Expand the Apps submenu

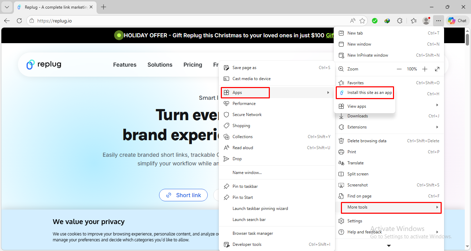237,92
